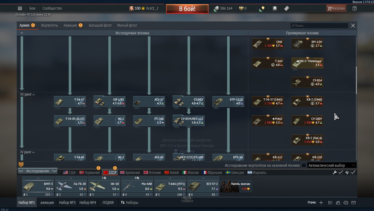Switch to the Малый флот tab
Image resolution: width=374 pixels, height=211 pixels.
(x=127, y=25)
